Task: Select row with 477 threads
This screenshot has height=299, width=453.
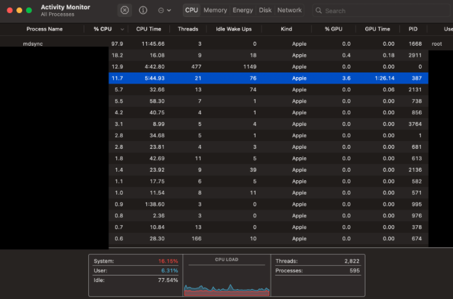Action: [269, 67]
